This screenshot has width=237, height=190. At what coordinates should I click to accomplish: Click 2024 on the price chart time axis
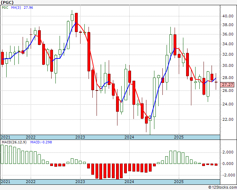click(129, 137)
